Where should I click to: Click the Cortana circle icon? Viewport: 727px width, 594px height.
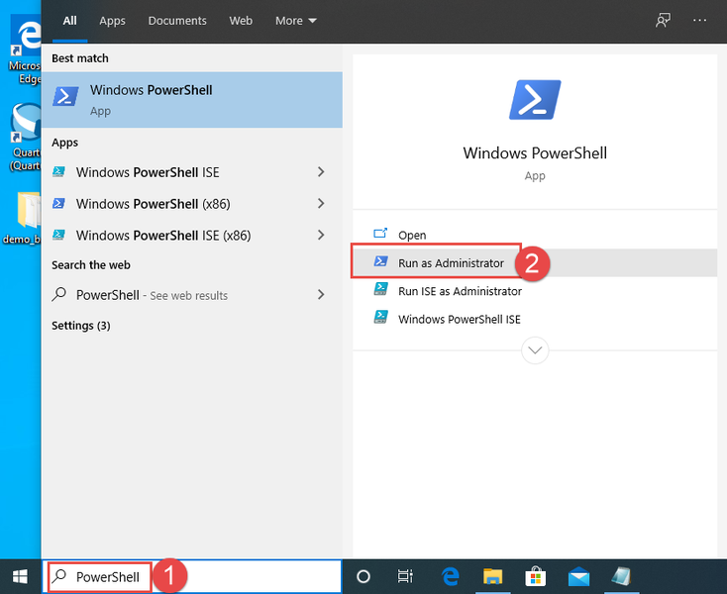pyautogui.click(x=363, y=576)
